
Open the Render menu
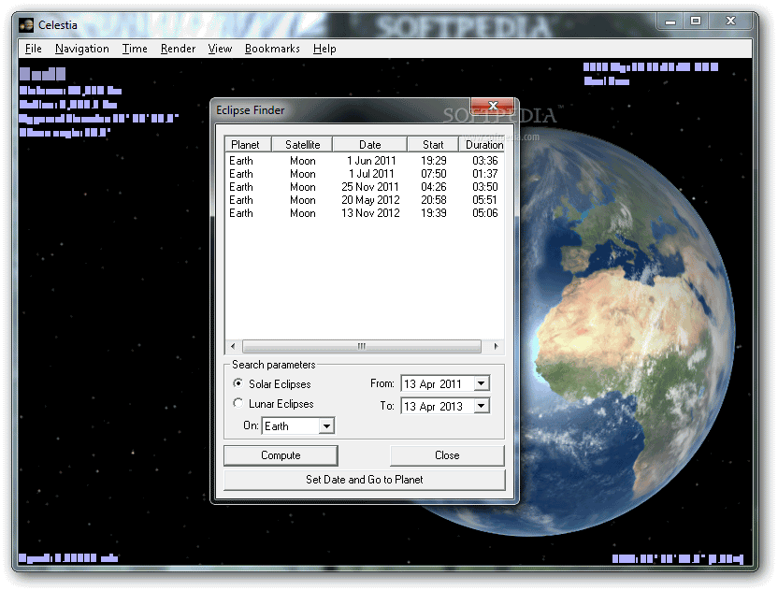pyautogui.click(x=178, y=49)
